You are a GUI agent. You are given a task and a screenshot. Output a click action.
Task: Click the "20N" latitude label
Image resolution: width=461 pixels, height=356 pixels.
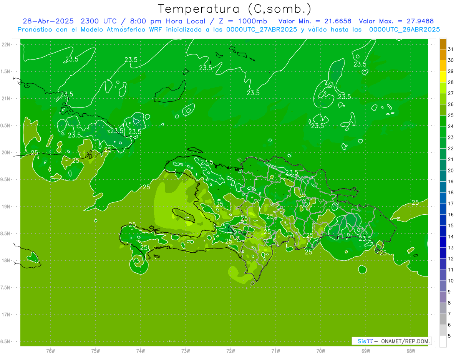pyautogui.click(x=5, y=152)
